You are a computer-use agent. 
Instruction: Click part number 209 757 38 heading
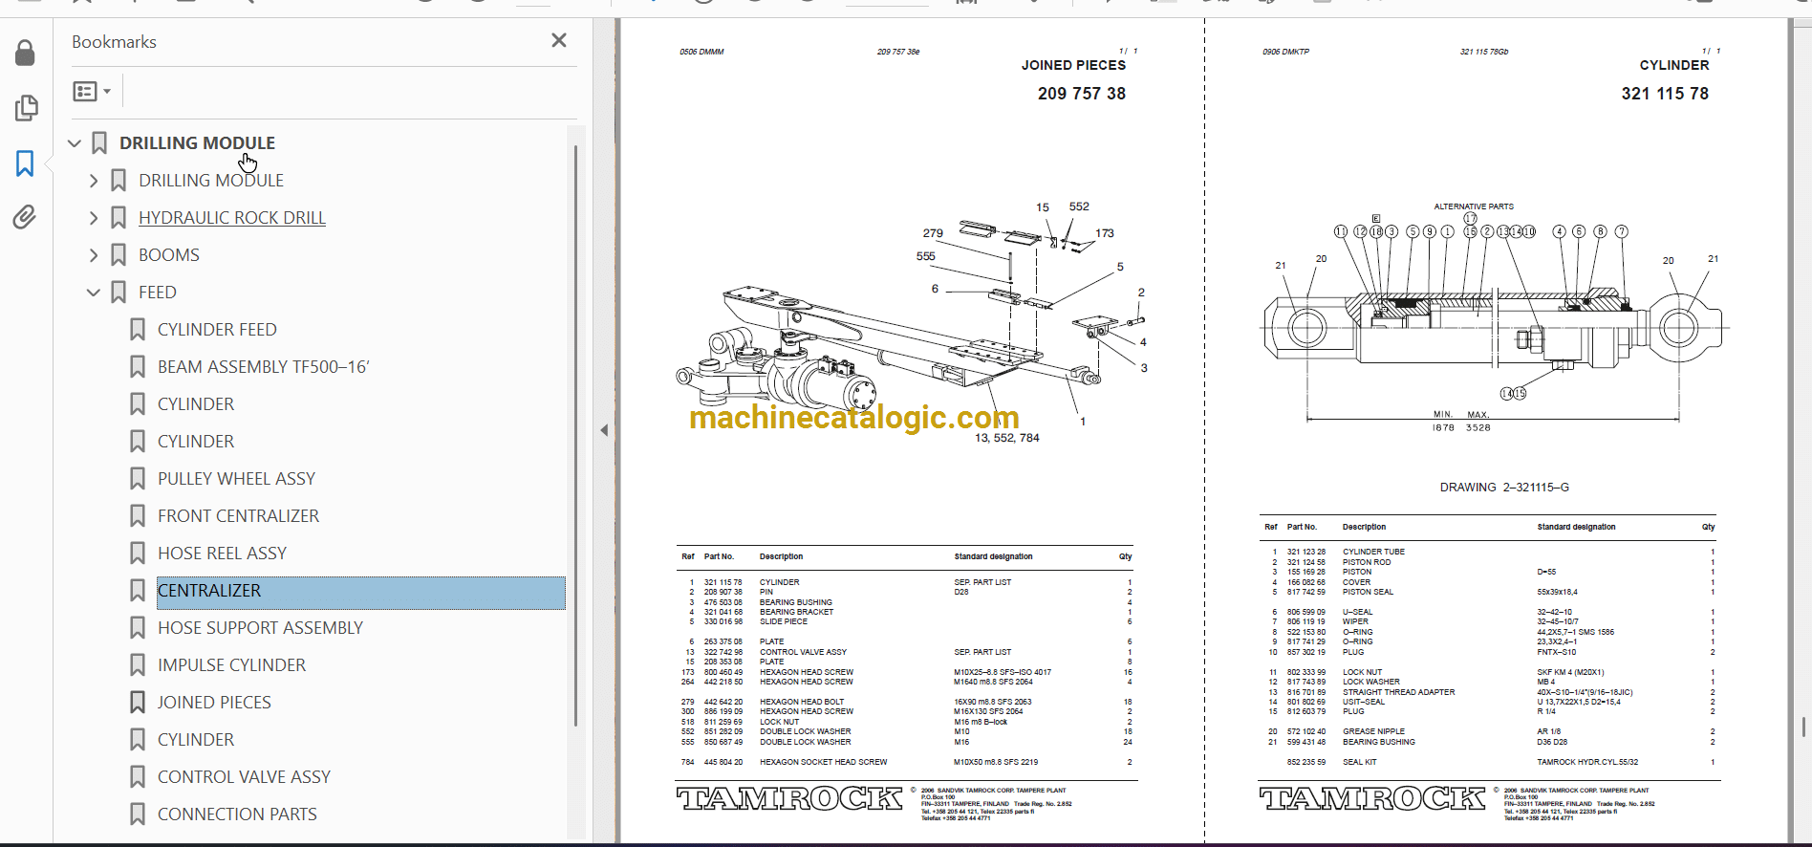[1082, 94]
